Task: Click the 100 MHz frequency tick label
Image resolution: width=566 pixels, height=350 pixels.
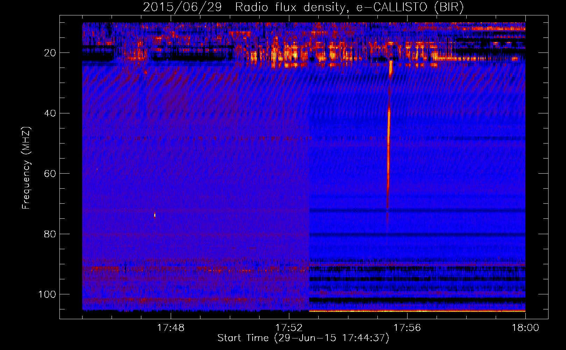Action: coord(47,294)
